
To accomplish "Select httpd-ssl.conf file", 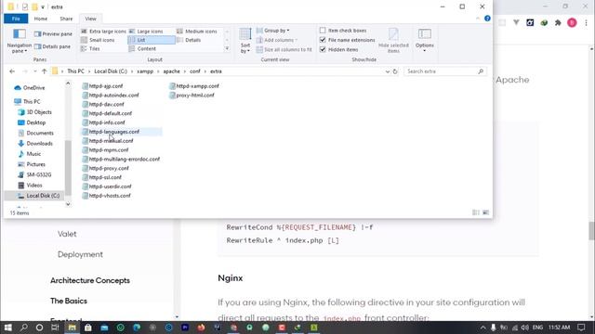I will (x=102, y=177).
